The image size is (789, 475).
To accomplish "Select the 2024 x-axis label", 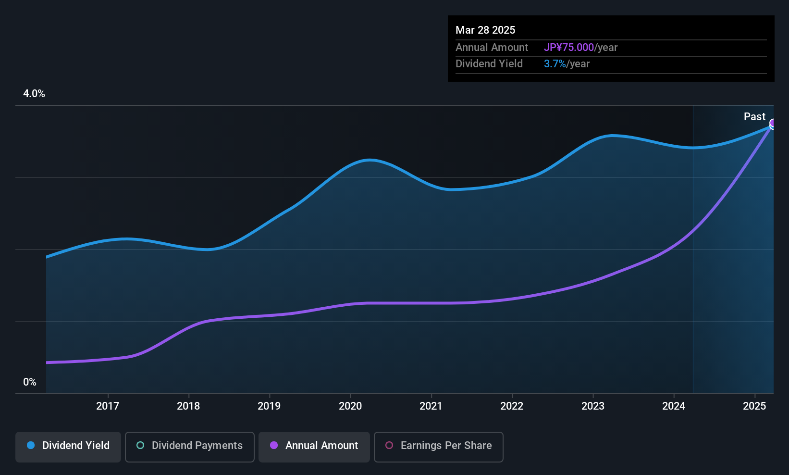I will pyautogui.click(x=674, y=406).
